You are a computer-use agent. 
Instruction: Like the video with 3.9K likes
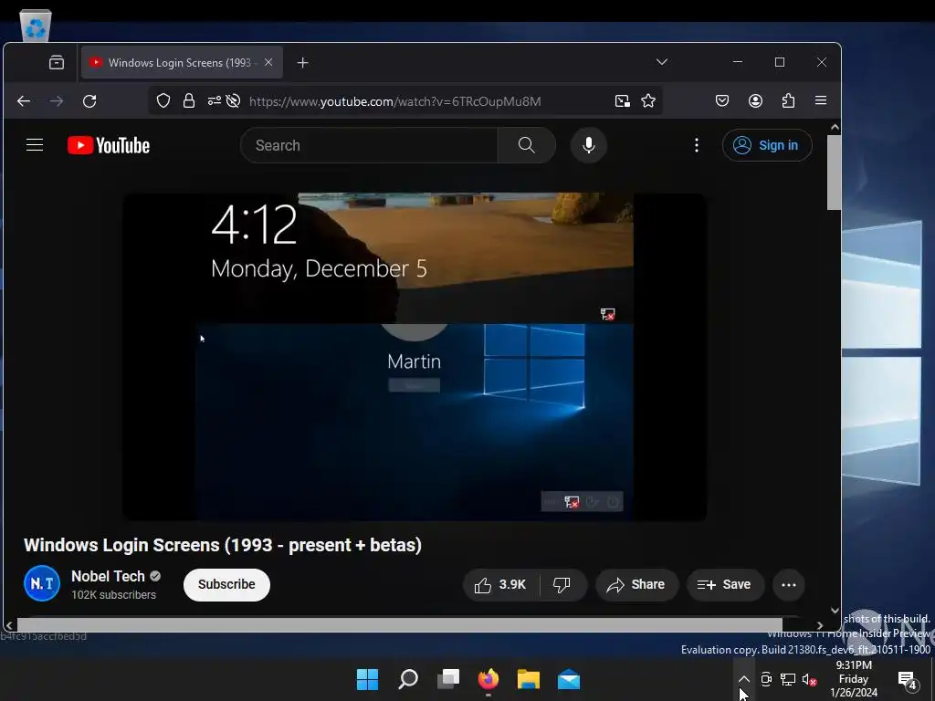tap(501, 585)
